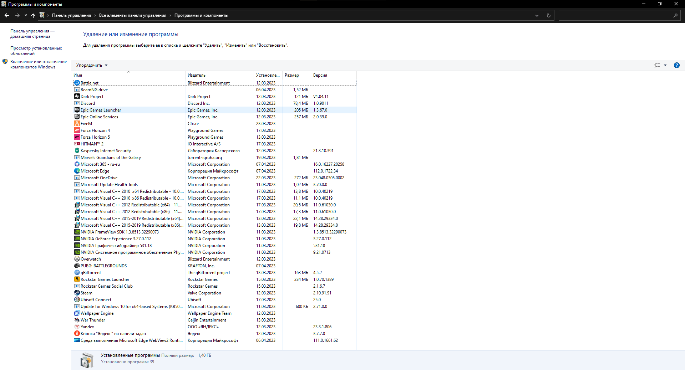
Task: Click the NVIDIA FrameView SDK icon
Action: (77, 232)
